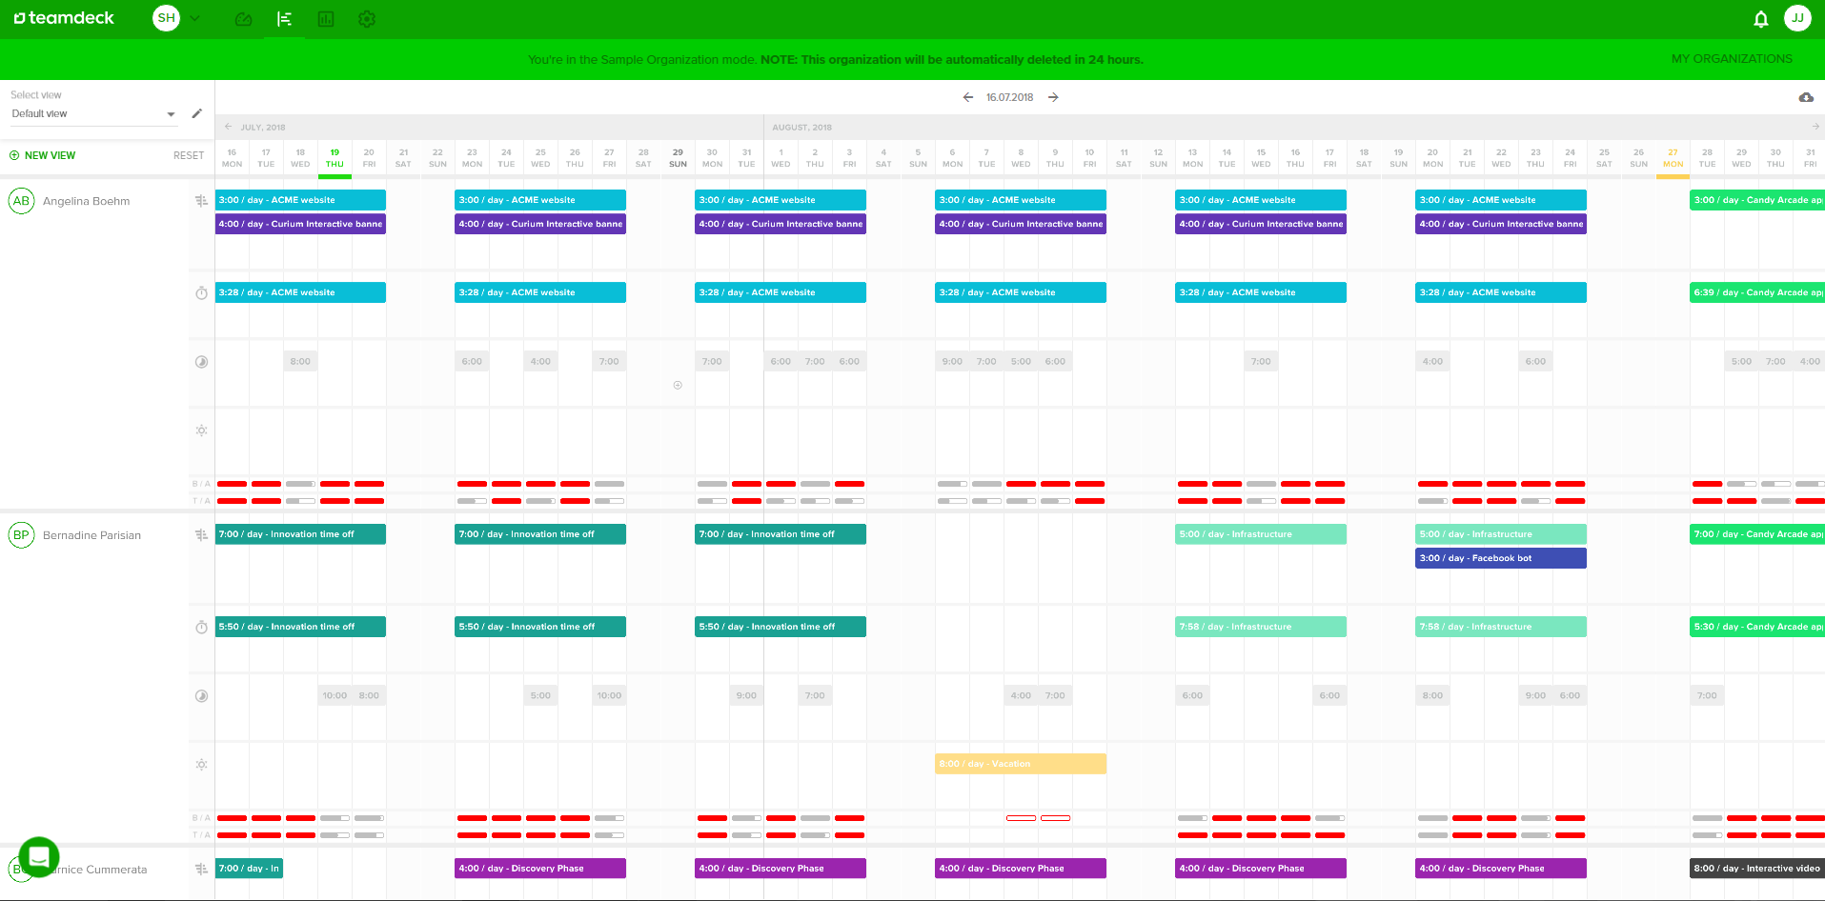Open Bernadine's 7:00 Innovation time off, July 16 week
The height and width of the screenshot is (901, 1825).
(x=300, y=534)
